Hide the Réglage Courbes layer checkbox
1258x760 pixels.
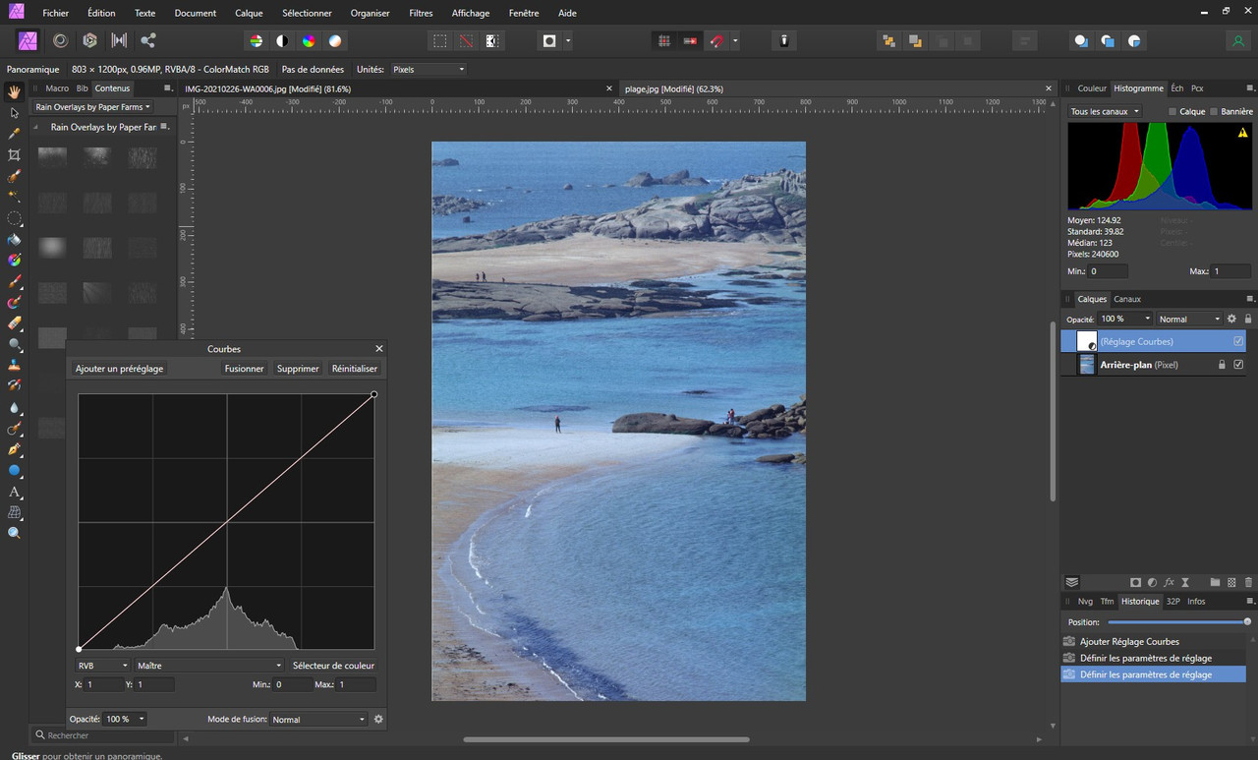pos(1238,341)
